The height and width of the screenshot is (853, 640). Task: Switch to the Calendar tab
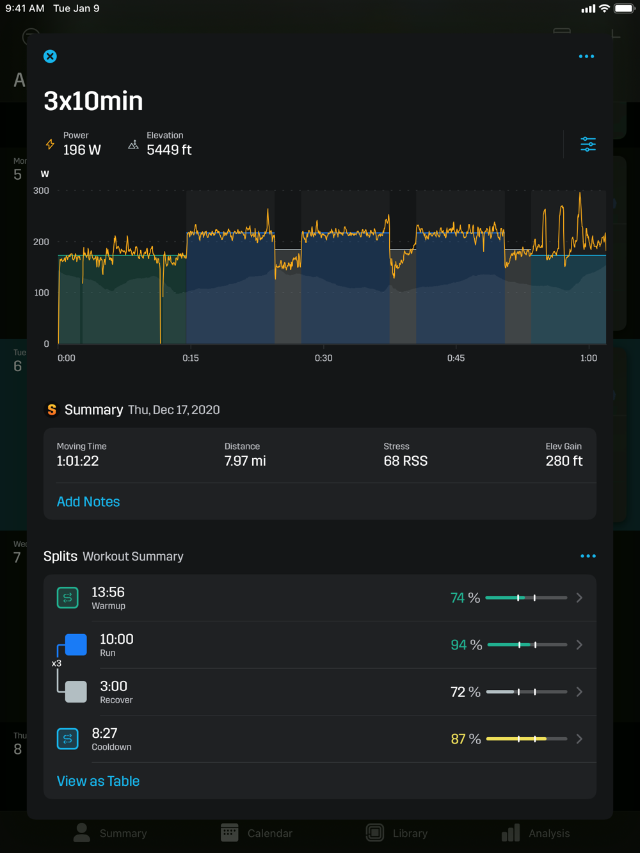pyautogui.click(x=256, y=833)
